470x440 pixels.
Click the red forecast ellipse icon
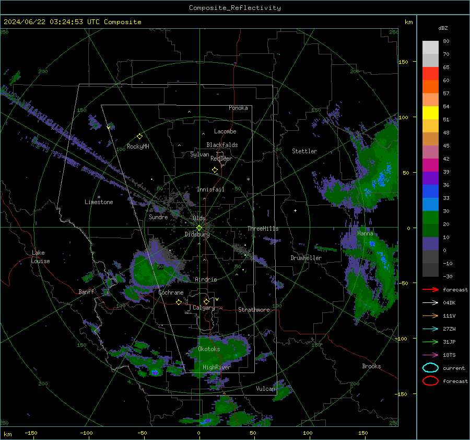coord(430,381)
